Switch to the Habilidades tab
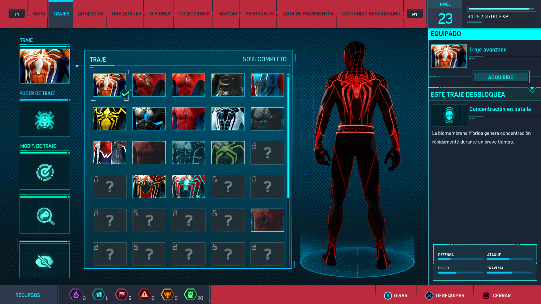 [127, 14]
